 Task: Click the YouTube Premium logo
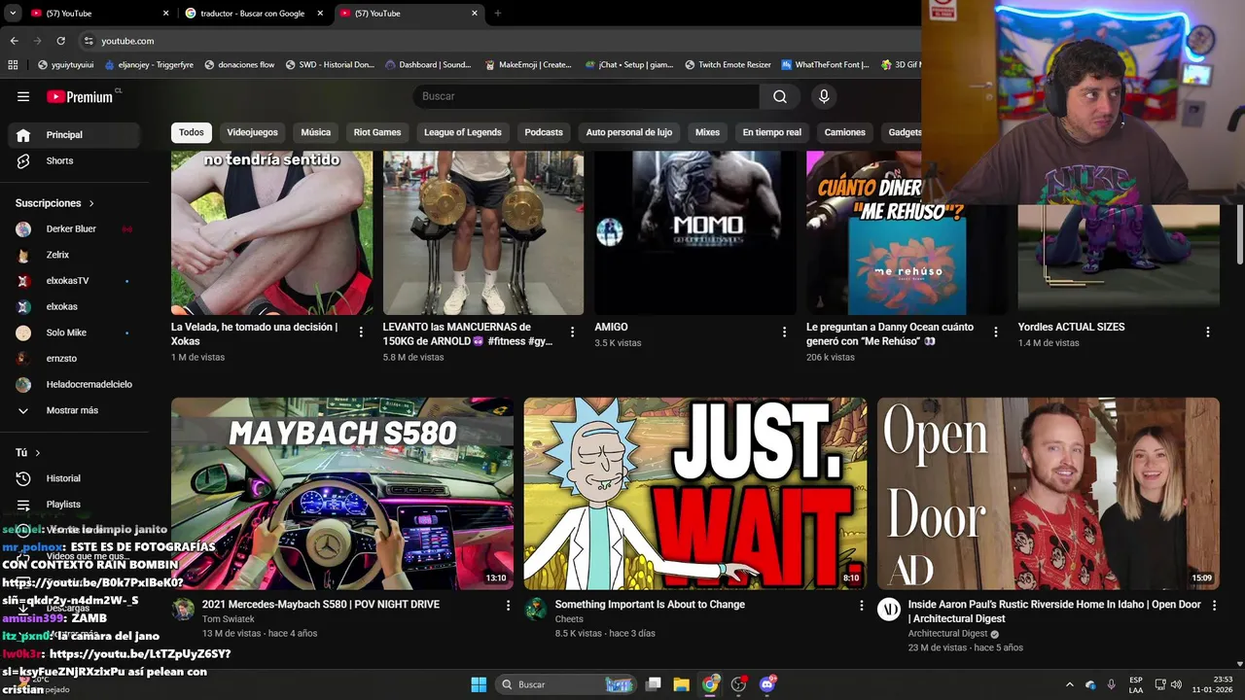click(81, 96)
